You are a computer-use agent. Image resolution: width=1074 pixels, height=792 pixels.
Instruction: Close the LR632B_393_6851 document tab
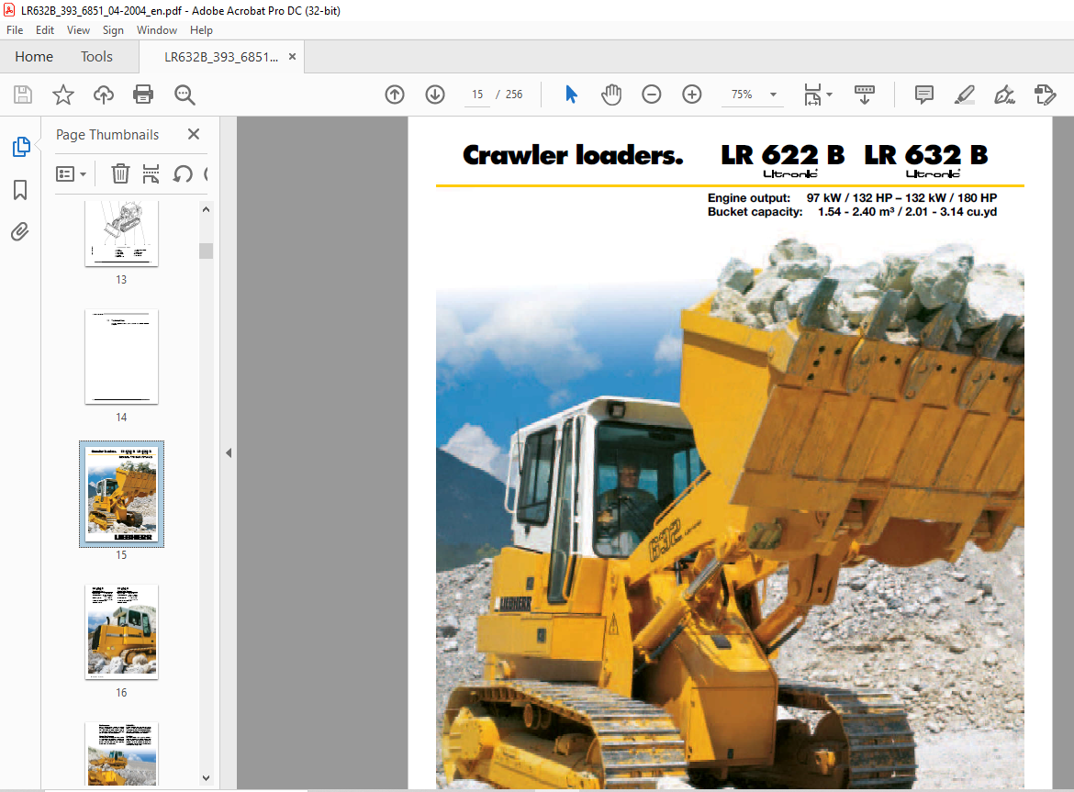[293, 57]
